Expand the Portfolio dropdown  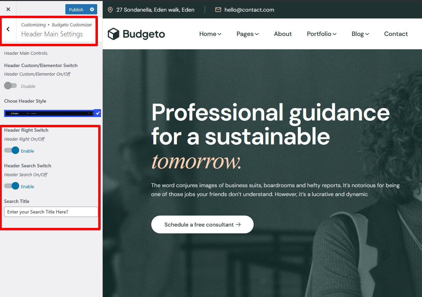[x=321, y=34]
